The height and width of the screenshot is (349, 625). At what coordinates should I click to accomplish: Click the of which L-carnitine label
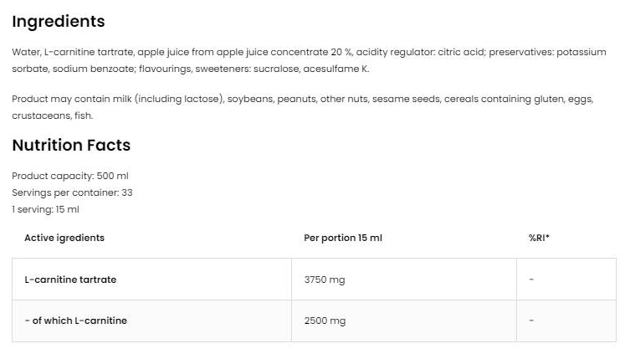75,321
